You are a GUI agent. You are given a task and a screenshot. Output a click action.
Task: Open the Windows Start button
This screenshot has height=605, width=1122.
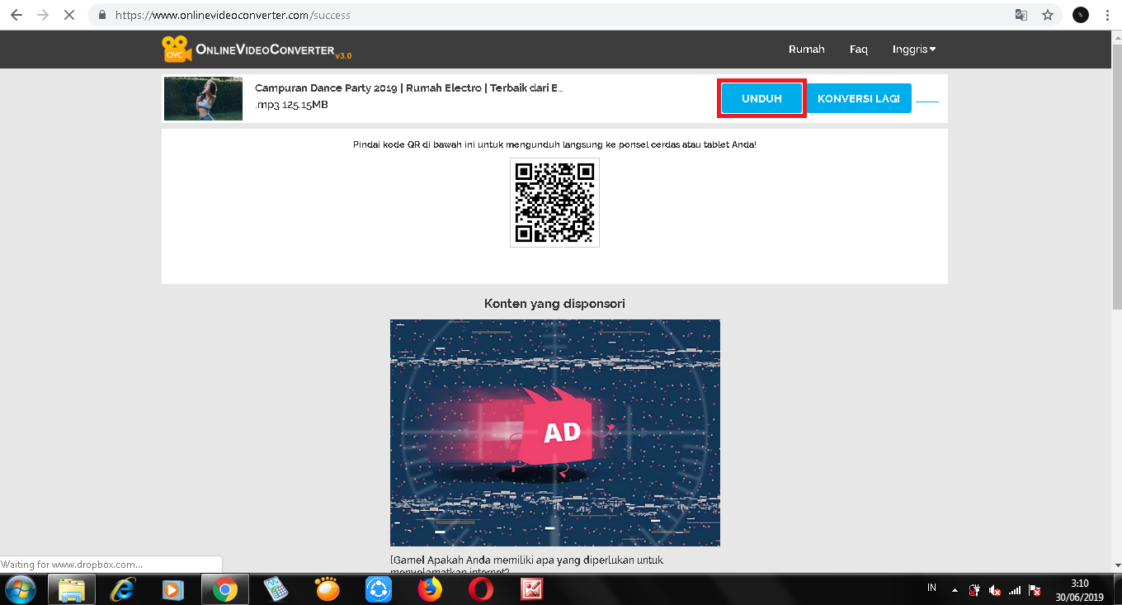click(x=20, y=589)
